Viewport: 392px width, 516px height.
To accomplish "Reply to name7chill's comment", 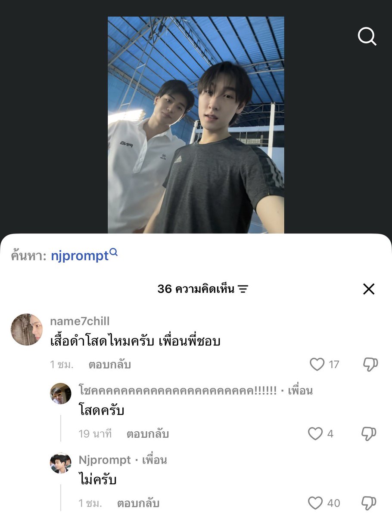I will coord(109,365).
